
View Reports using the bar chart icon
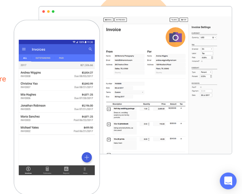pyautogui.click(x=66, y=169)
